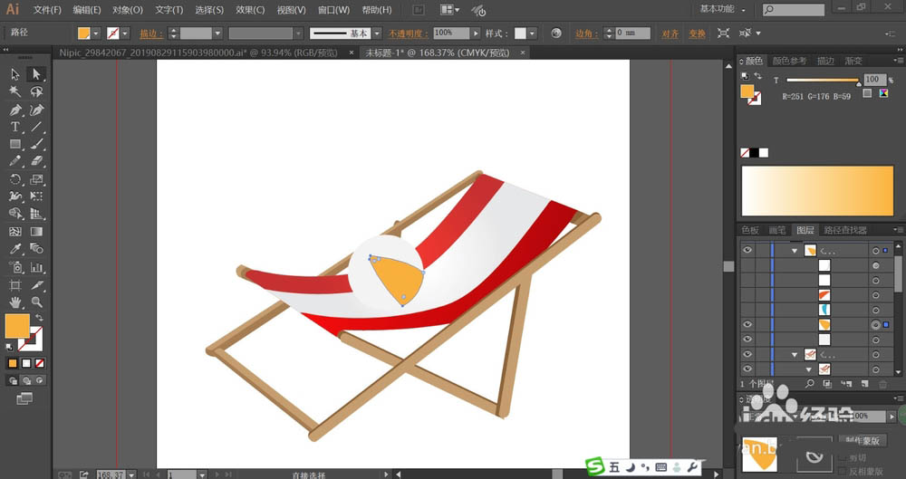
Task: Select the Pencil tool
Action: tap(15, 162)
